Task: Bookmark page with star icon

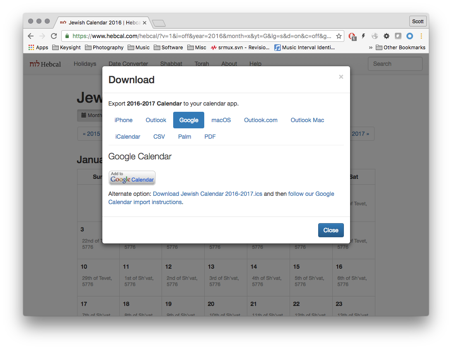Action: coord(339,36)
